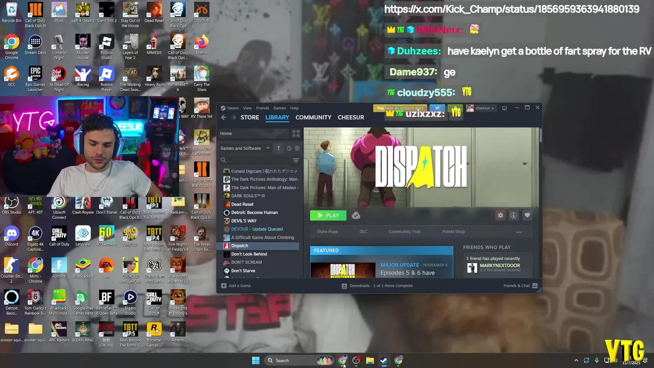Open Dispatch Community Hub link
The width and height of the screenshot is (654, 368).
pyautogui.click(x=404, y=232)
